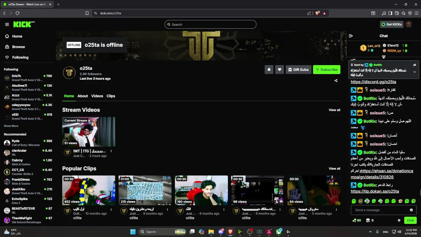Open Brave Wallet icon
The image size is (421, 237).
(x=397, y=13)
